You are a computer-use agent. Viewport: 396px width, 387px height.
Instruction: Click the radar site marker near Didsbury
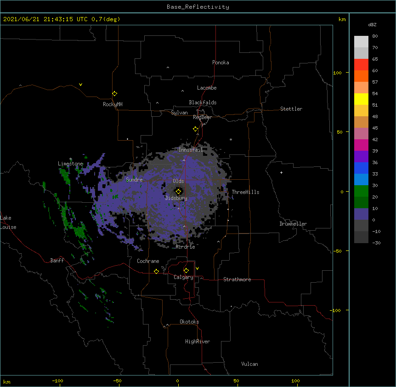click(x=178, y=192)
